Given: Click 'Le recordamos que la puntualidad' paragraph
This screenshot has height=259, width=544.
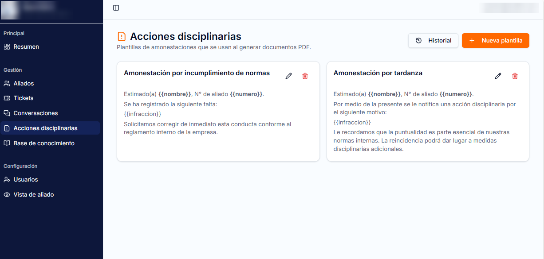Looking at the screenshot, I should pyautogui.click(x=422, y=141).
